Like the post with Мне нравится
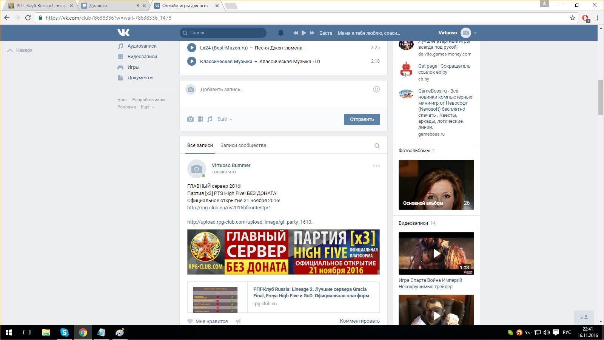 click(x=208, y=321)
